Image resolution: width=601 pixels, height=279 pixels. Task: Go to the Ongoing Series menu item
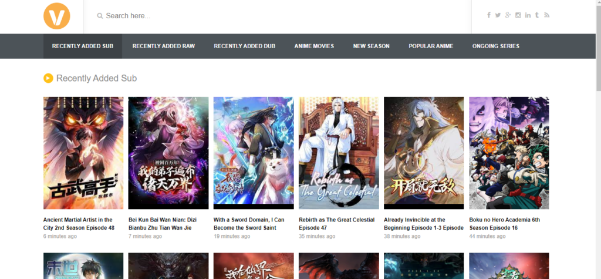[x=496, y=46]
